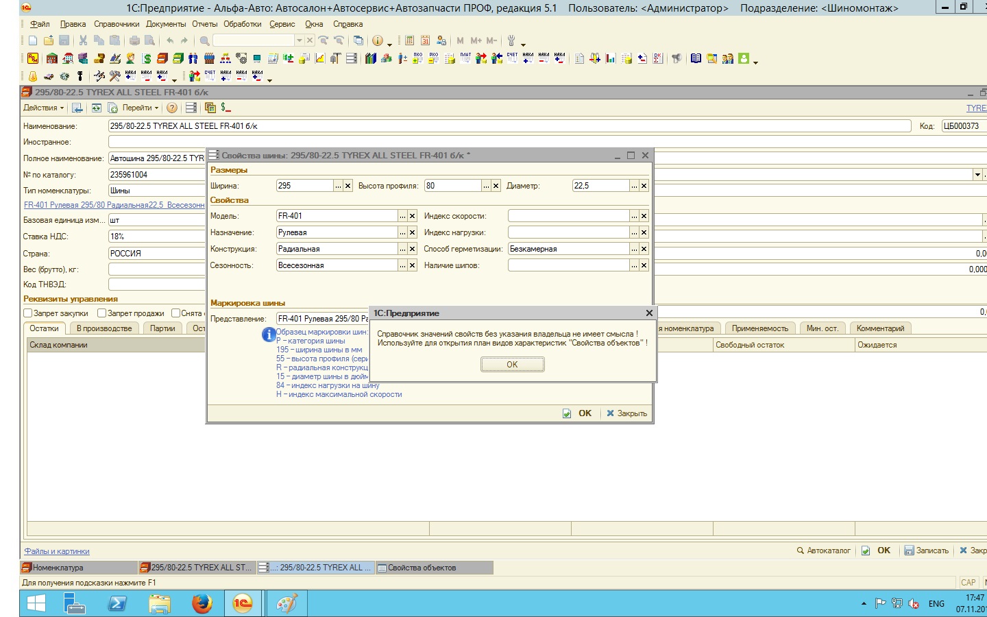
Task: Expand the toolbar search field dropdown arrow
Action: tap(299, 40)
